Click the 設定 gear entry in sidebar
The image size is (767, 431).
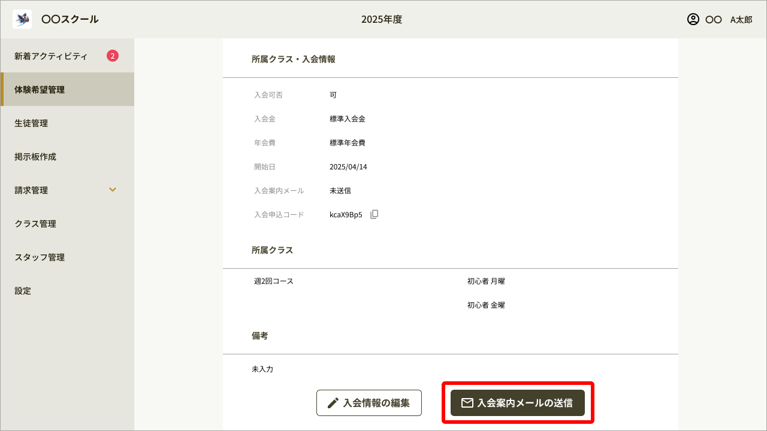click(x=22, y=290)
